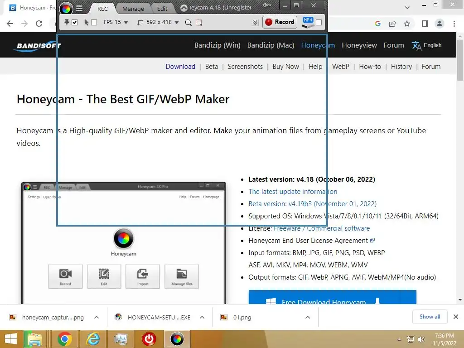Open the 01.png downloaded file
The image size is (464, 348).
click(242, 318)
